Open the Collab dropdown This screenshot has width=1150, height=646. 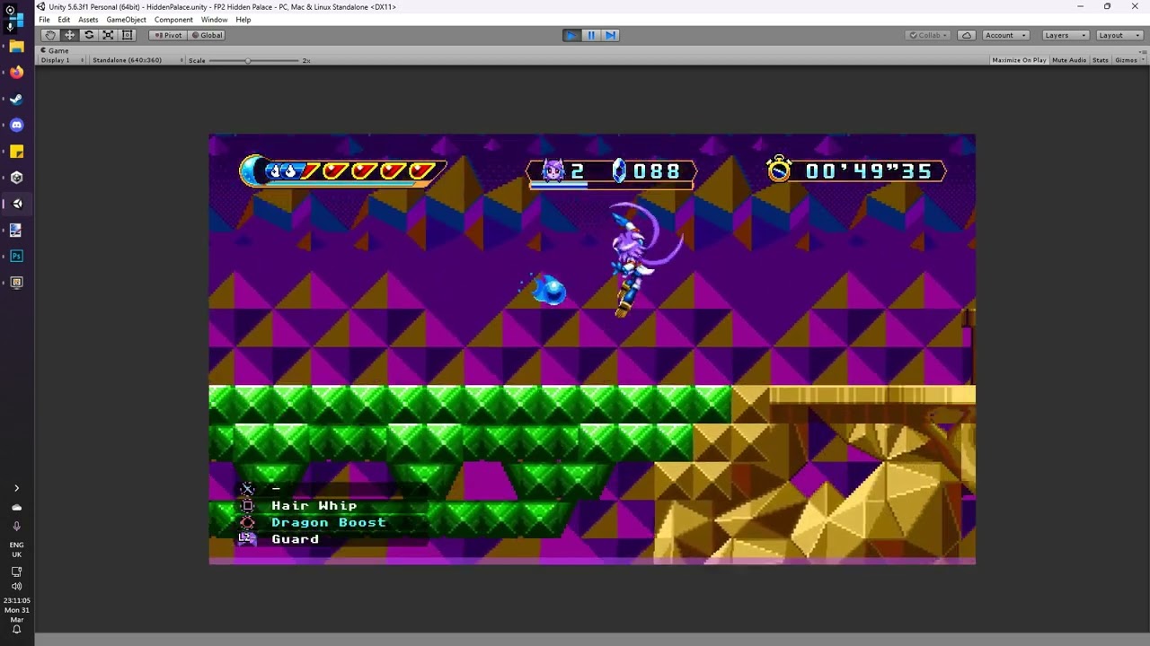[x=929, y=35]
